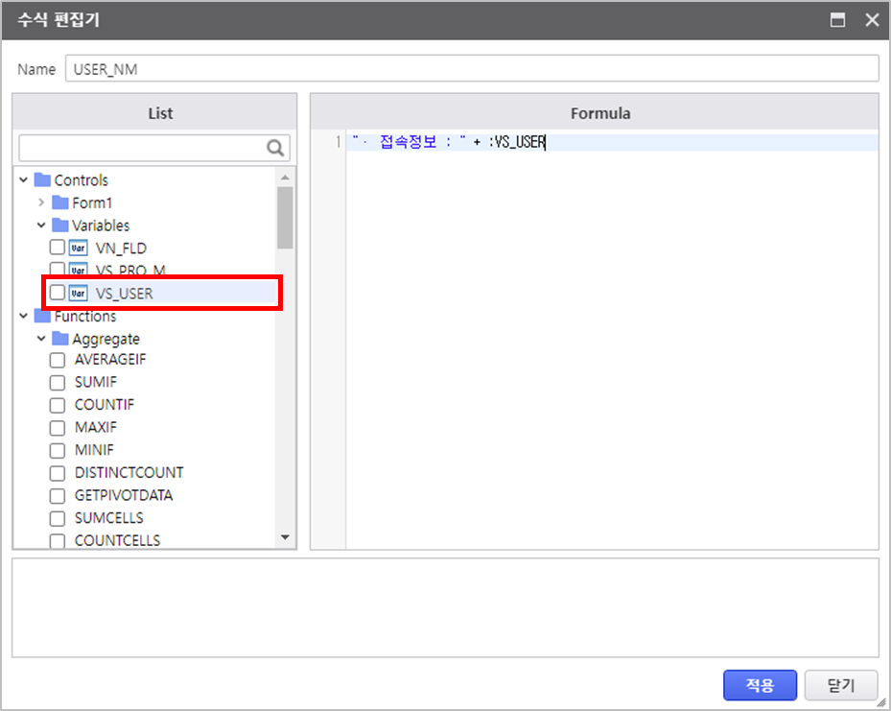The image size is (891, 711).
Task: Select the MINIF function label
Action: pos(94,450)
